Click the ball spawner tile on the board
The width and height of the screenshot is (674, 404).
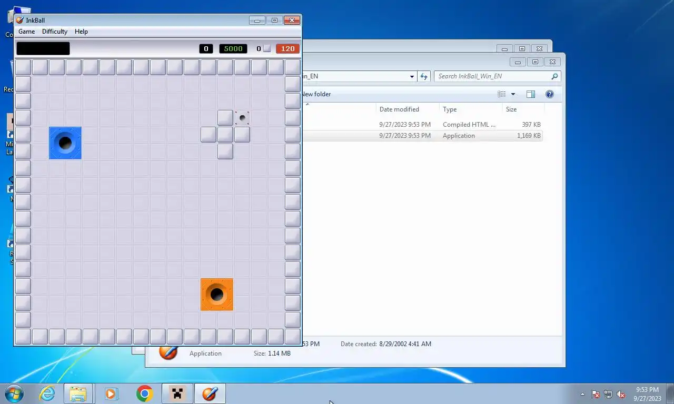point(242,118)
